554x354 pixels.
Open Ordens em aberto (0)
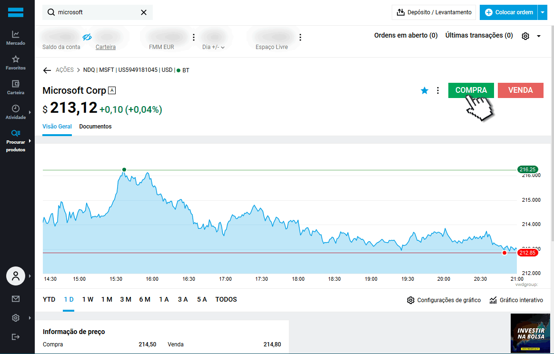pyautogui.click(x=406, y=35)
